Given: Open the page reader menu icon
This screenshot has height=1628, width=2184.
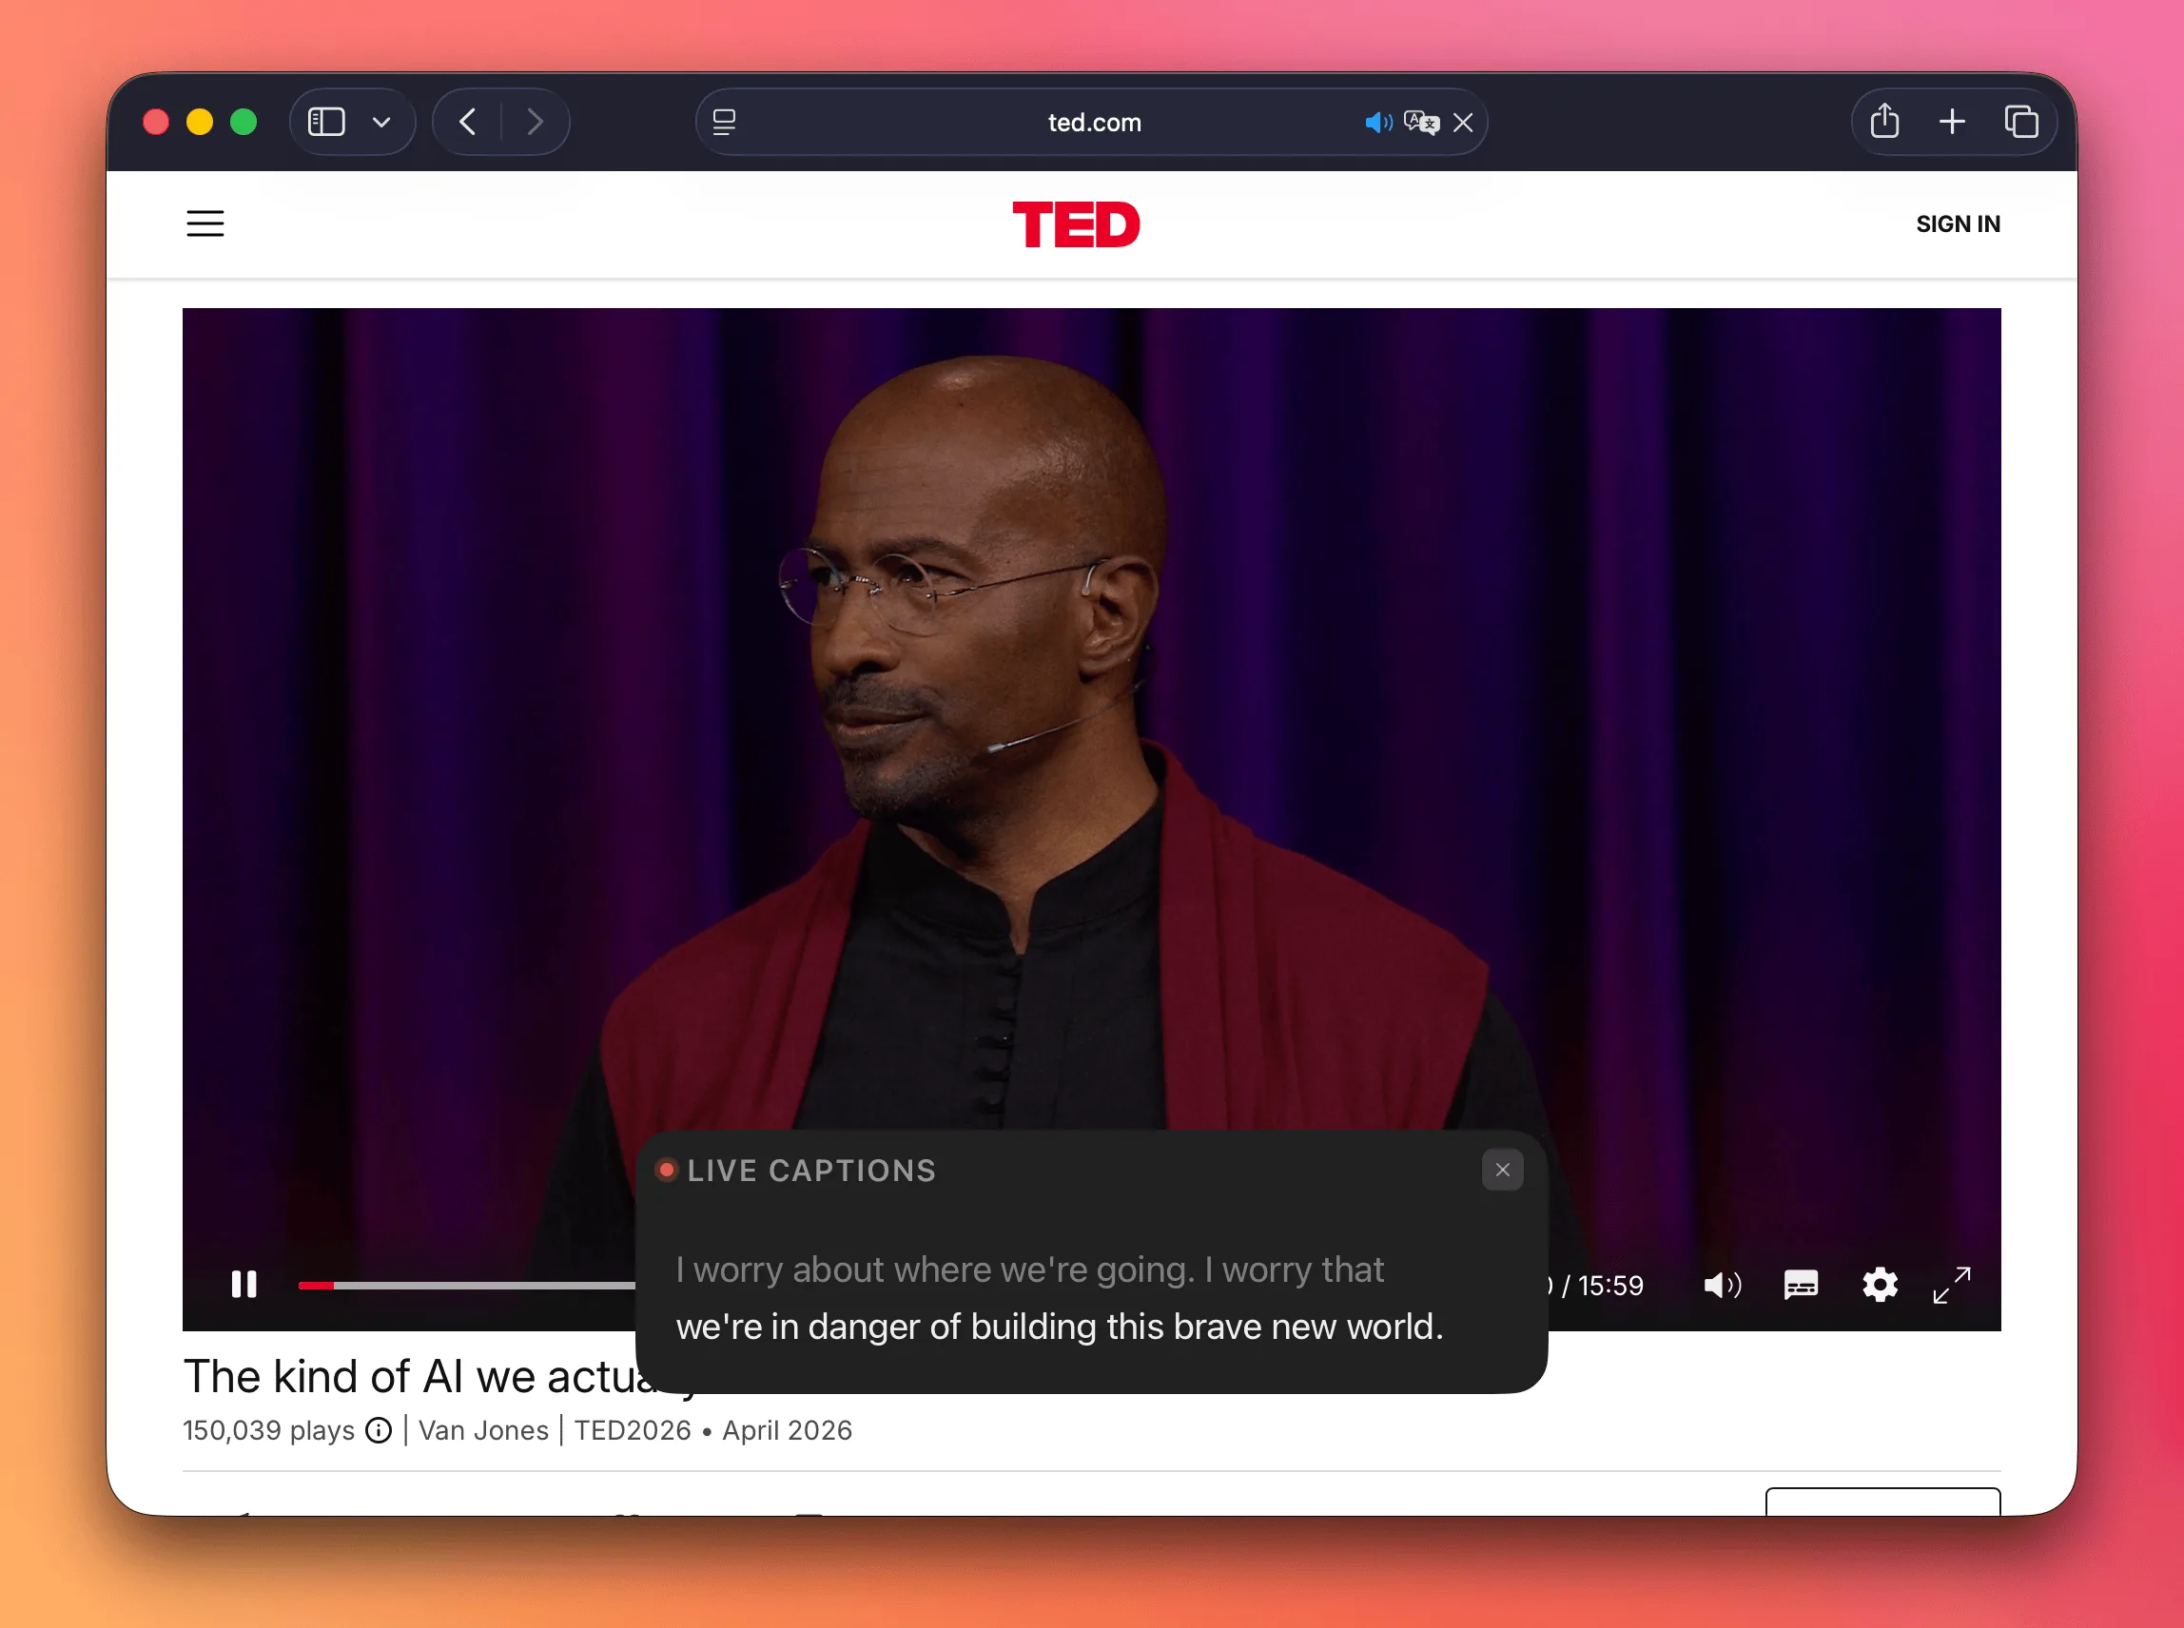Looking at the screenshot, I should [x=725, y=123].
